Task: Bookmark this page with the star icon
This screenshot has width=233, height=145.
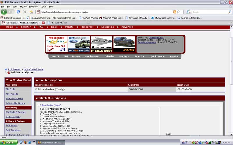Action: point(179,12)
